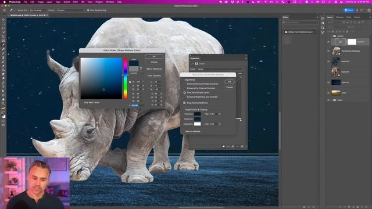This screenshot has width=372, height=209.
Task: Switch to the Paths tab
Action: tap(349, 17)
